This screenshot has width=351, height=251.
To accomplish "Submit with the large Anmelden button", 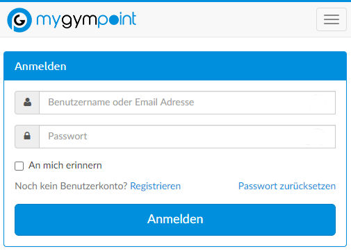I will 175,220.
